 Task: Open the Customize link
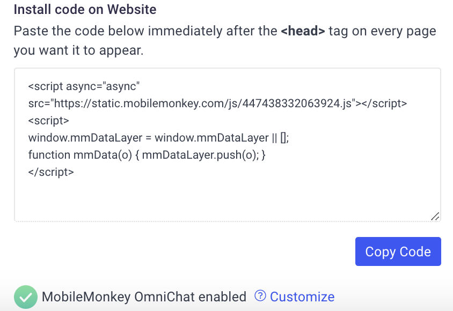tap(302, 297)
